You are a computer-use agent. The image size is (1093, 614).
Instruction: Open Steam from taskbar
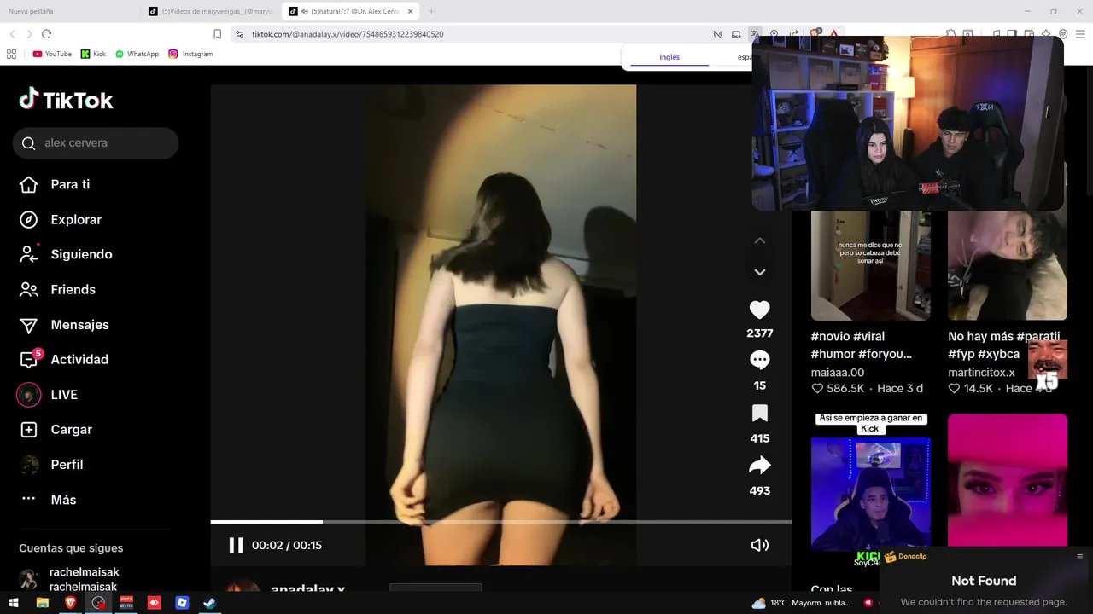pyautogui.click(x=209, y=602)
